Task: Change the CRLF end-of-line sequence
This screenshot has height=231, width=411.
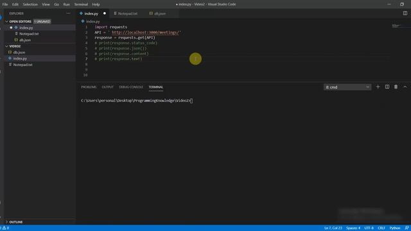Action: click(x=381, y=228)
